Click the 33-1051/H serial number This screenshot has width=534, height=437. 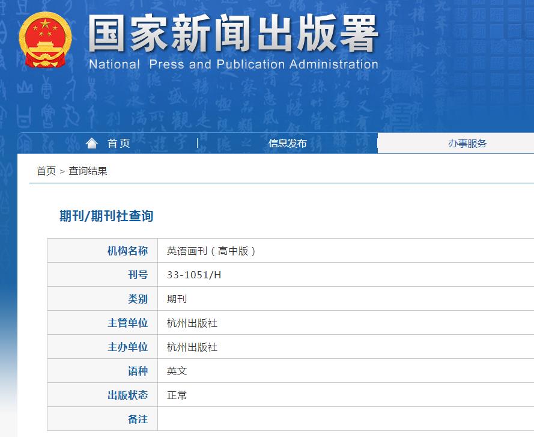pyautogui.click(x=194, y=275)
